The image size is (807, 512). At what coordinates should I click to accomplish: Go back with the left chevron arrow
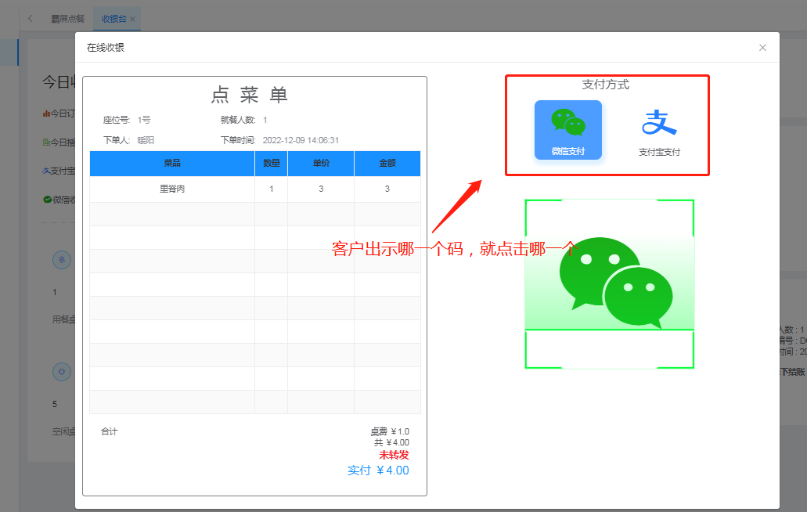coord(31,19)
